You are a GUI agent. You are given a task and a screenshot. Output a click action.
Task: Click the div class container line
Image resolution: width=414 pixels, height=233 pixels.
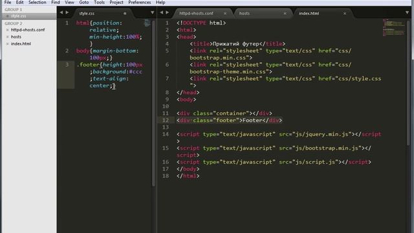[224, 113]
